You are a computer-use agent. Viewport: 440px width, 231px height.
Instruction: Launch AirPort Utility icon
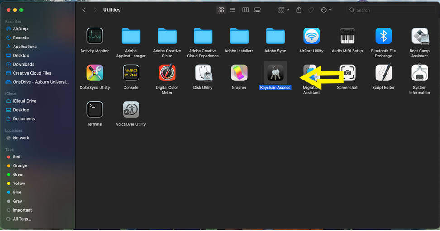tap(311, 36)
